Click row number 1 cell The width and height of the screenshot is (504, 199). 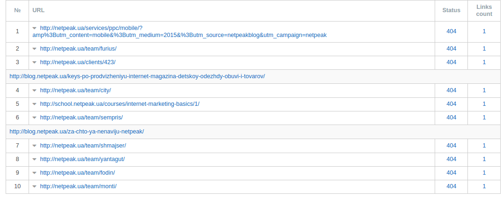tap(17, 31)
